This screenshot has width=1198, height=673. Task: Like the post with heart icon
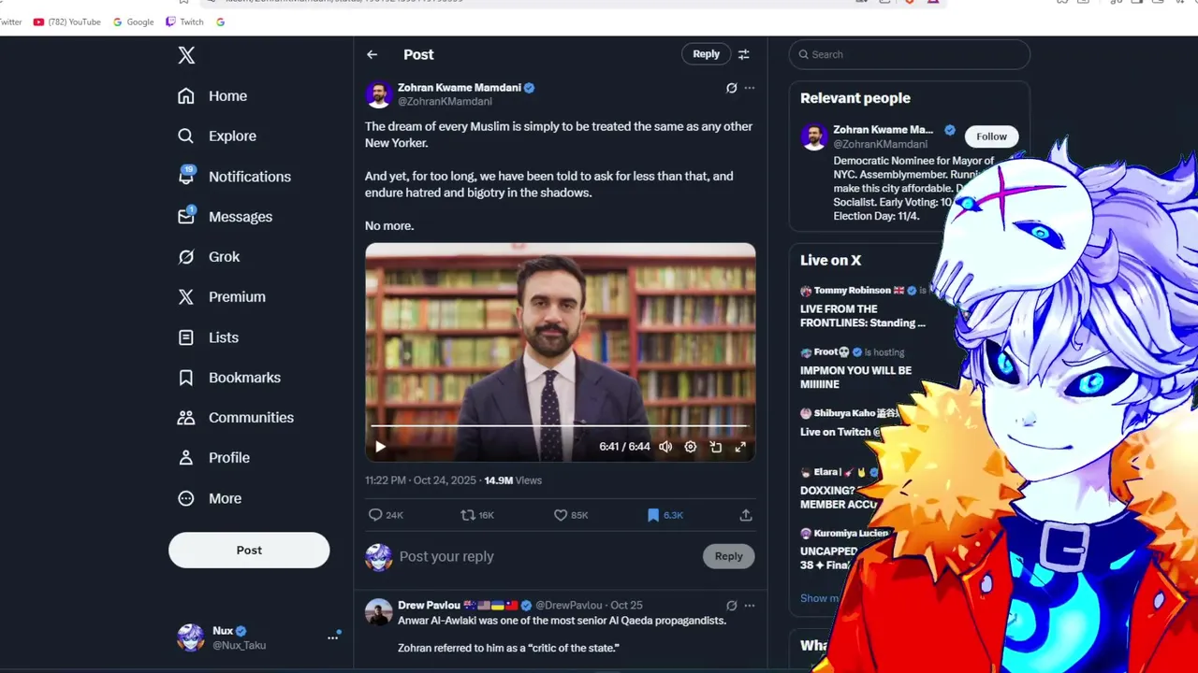(x=561, y=515)
